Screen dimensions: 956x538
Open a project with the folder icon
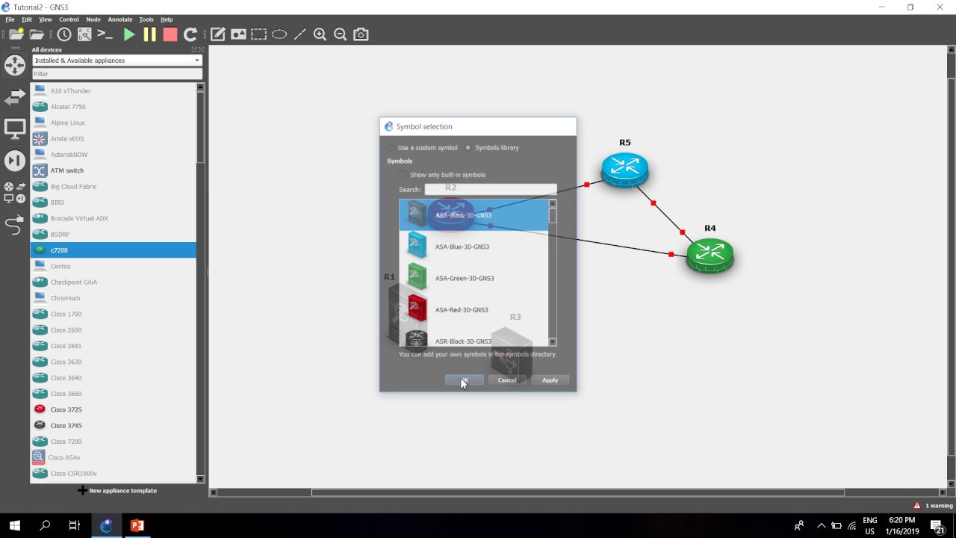[x=37, y=34]
